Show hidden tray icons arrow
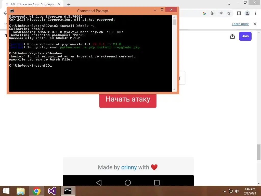This screenshot has width=261, height=196. pos(225,191)
